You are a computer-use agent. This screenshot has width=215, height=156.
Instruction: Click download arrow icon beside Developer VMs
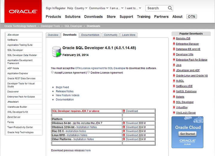pyautogui.click(x=174, y=54)
